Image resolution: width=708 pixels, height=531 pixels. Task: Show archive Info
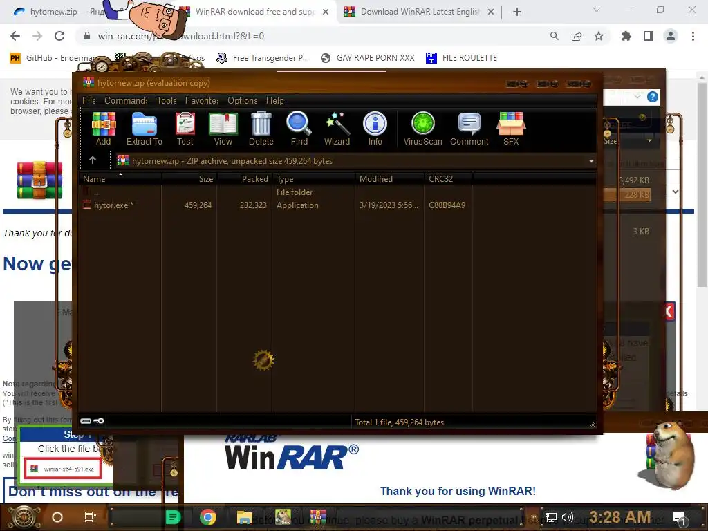point(375,129)
